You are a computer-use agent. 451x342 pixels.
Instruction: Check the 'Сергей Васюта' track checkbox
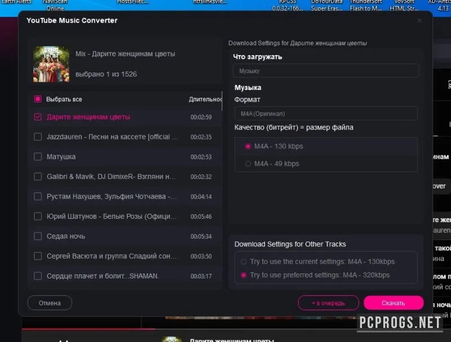[x=38, y=255]
